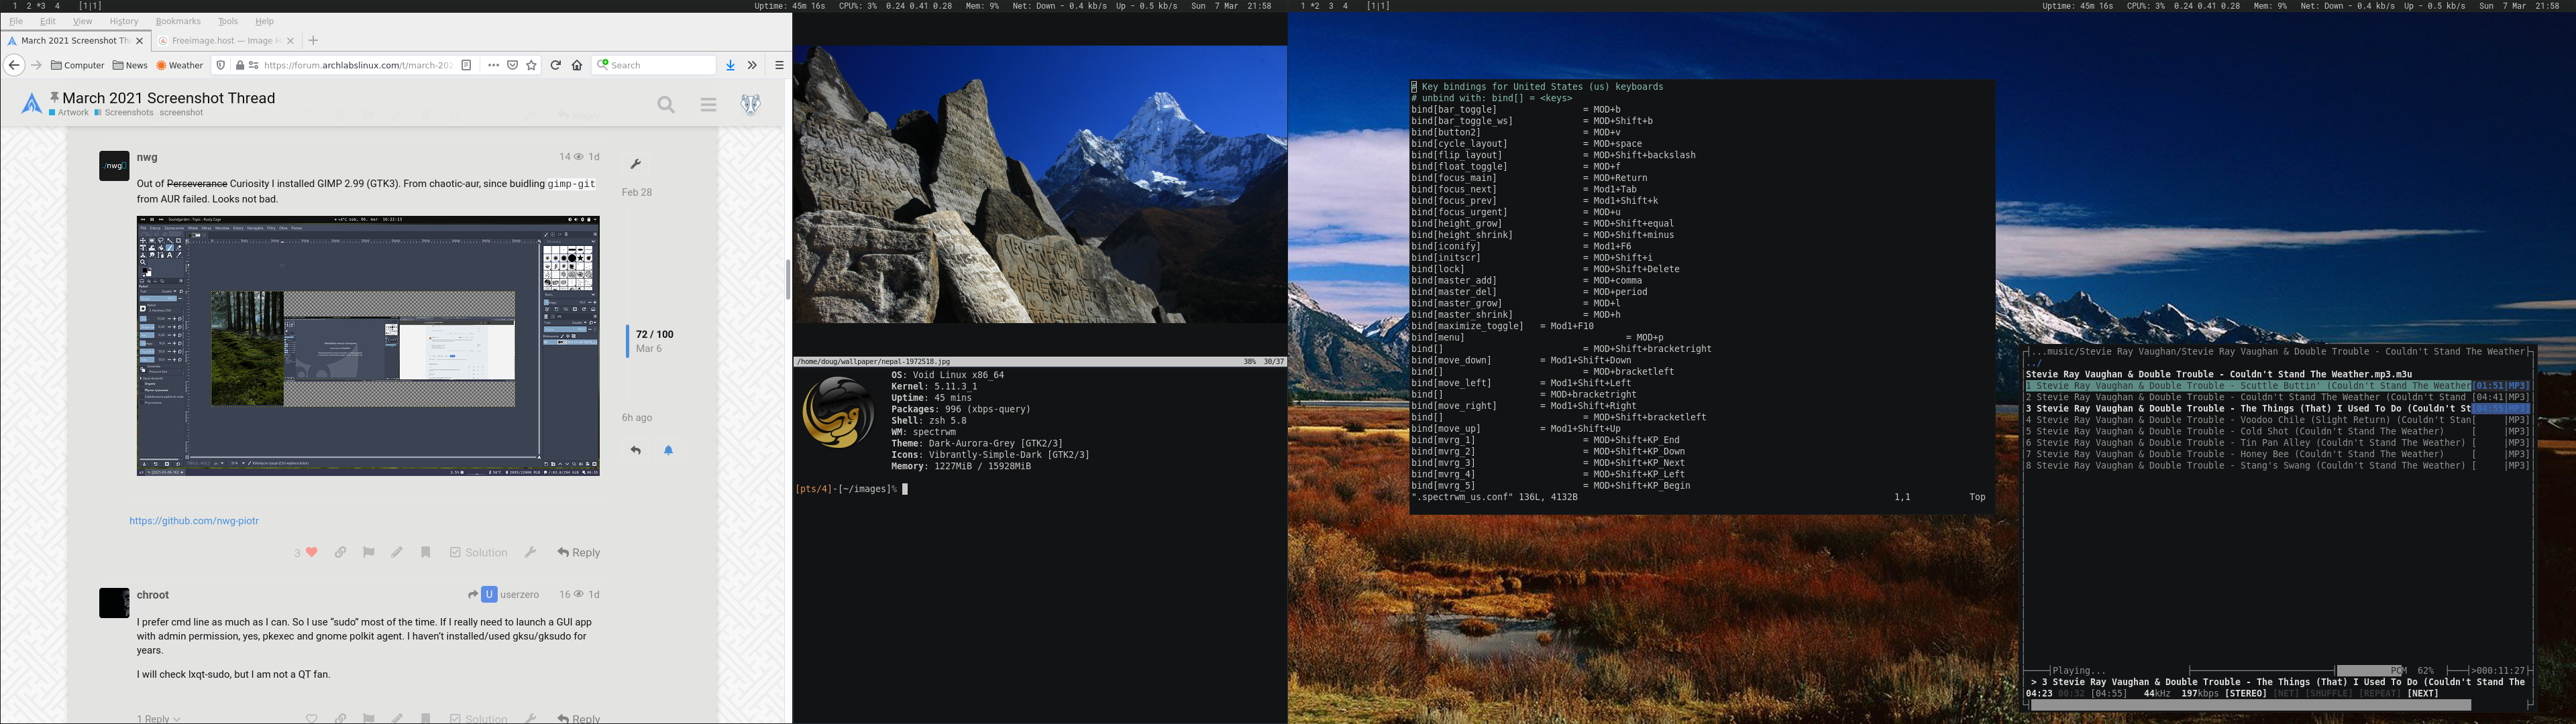Click the forum search magnifier icon
2576x724 pixels.
[666, 105]
